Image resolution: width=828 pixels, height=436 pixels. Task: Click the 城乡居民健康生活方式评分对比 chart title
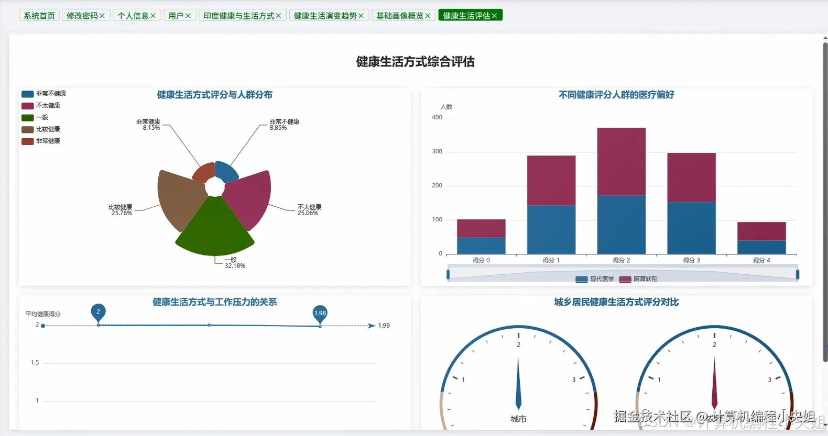[616, 302]
